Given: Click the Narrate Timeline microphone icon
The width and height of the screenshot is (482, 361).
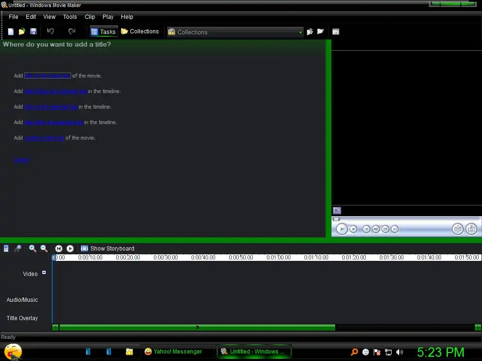Looking at the screenshot, I should (x=18, y=248).
